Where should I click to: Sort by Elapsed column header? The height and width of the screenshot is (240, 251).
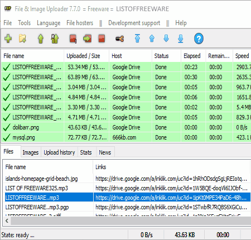(194, 56)
